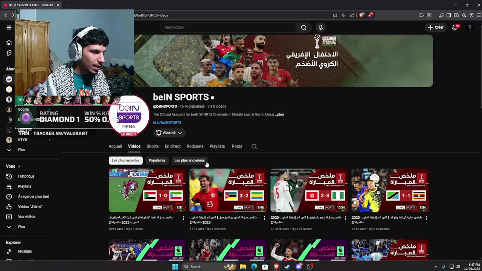This screenshot has height=271, width=482.
Task: Switch to the Accueil channel tab
Action: point(115,146)
